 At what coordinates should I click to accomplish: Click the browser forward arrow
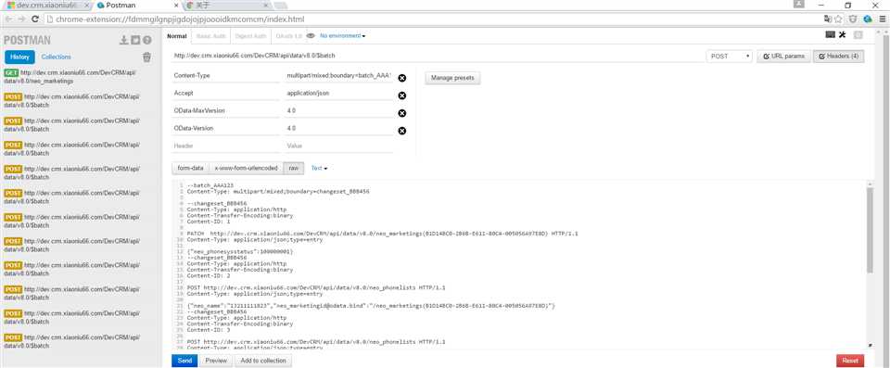(21, 19)
